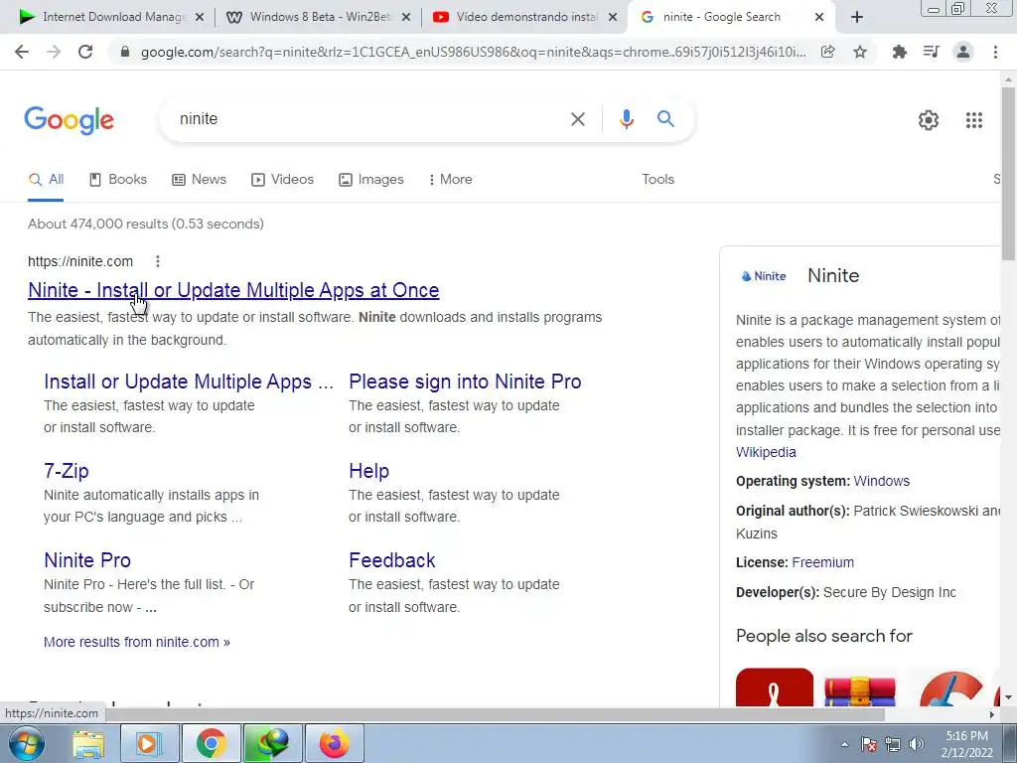Switch to News results
The height and width of the screenshot is (763, 1017).
199,179
